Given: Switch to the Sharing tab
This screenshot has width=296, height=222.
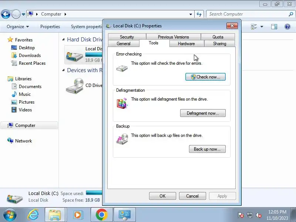Looking at the screenshot, I should pyautogui.click(x=219, y=44).
